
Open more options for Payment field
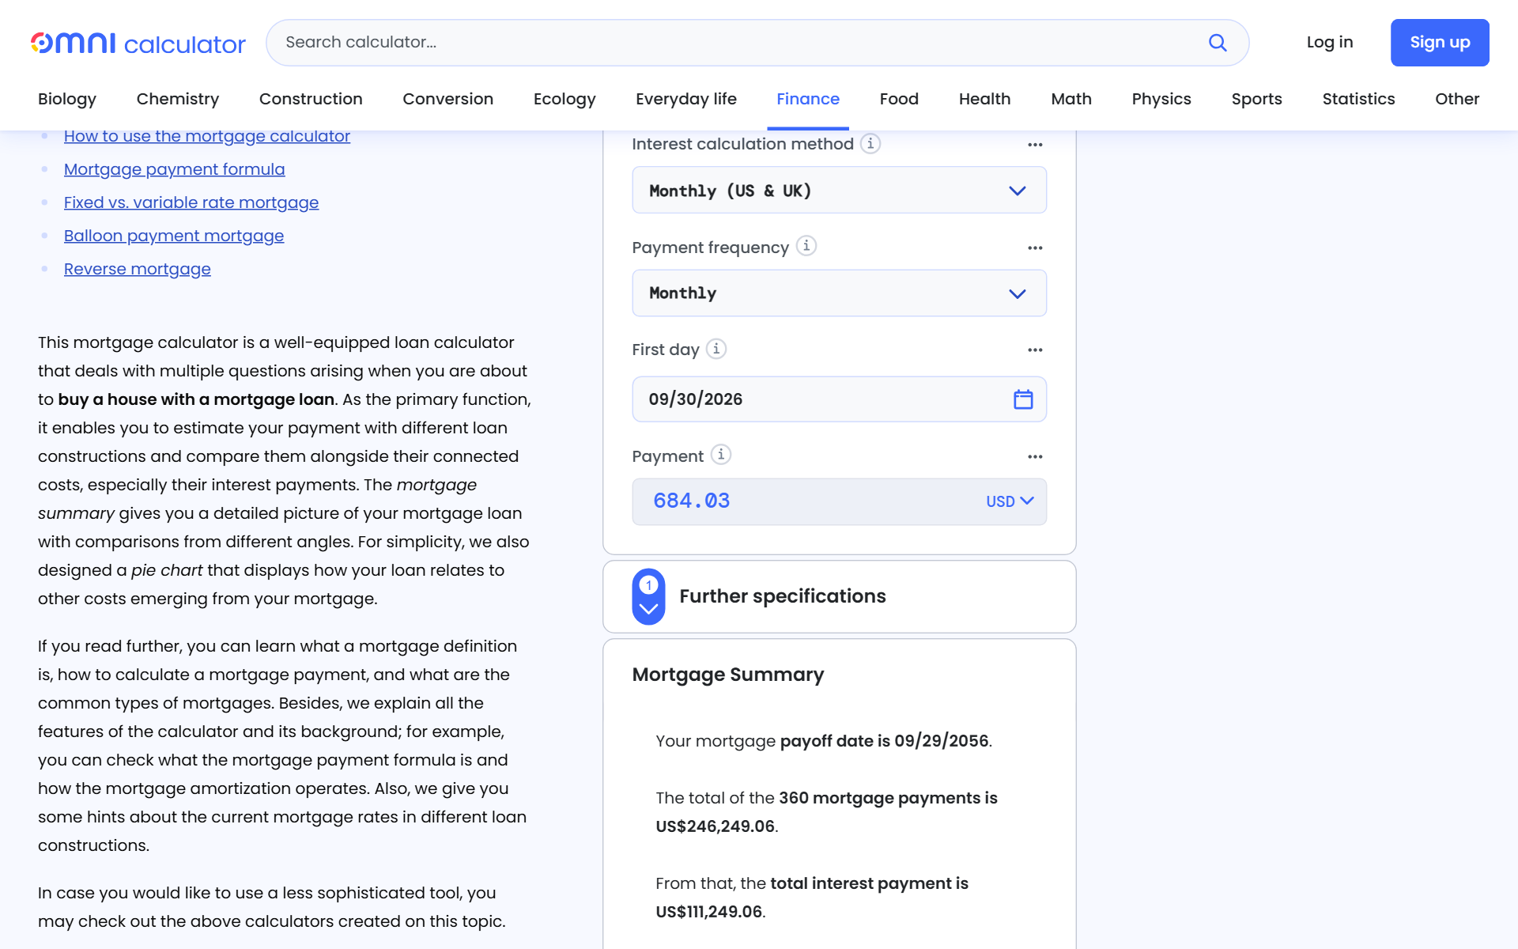click(x=1035, y=456)
